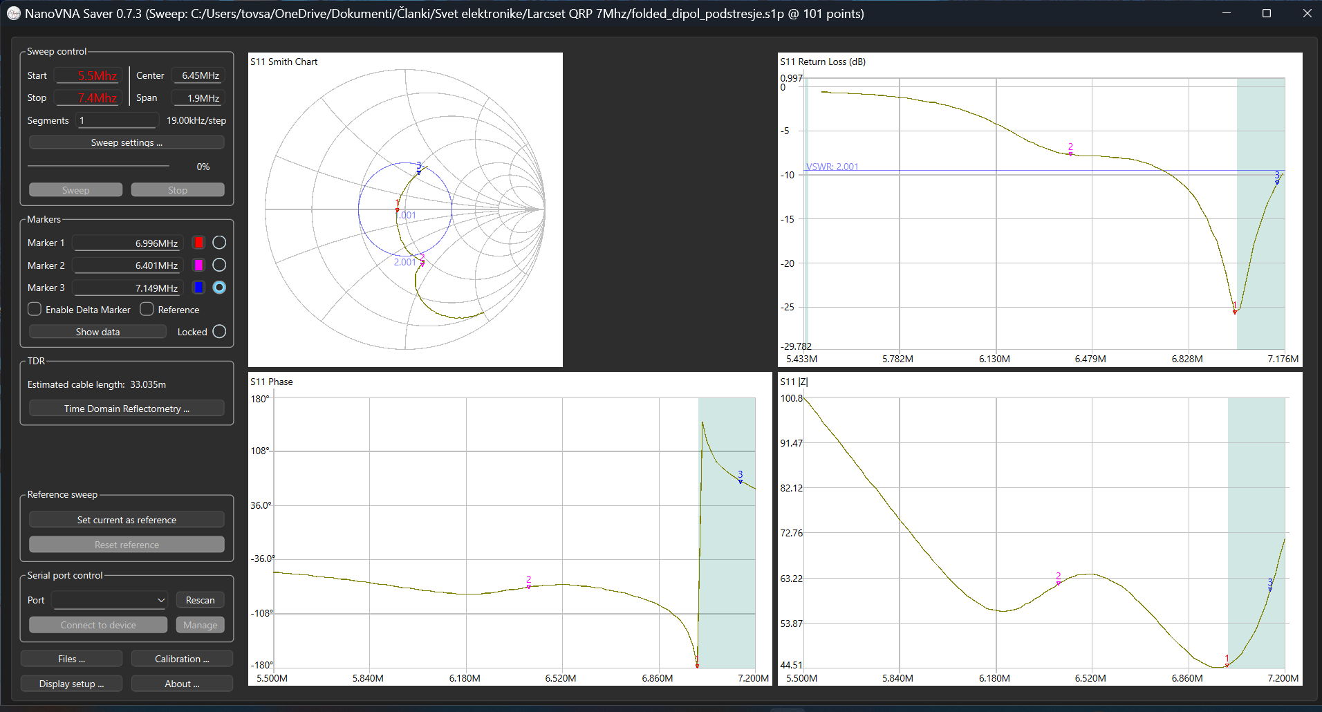Click Set current as reference
Screen dimensions: 1322x712
click(127, 520)
